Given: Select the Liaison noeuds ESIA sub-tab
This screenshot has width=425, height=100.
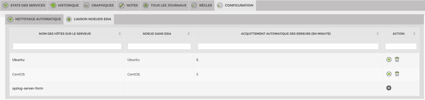Looking at the screenshot, I should pos(89,19).
